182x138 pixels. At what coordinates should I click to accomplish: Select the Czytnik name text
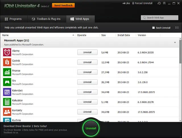16,61
